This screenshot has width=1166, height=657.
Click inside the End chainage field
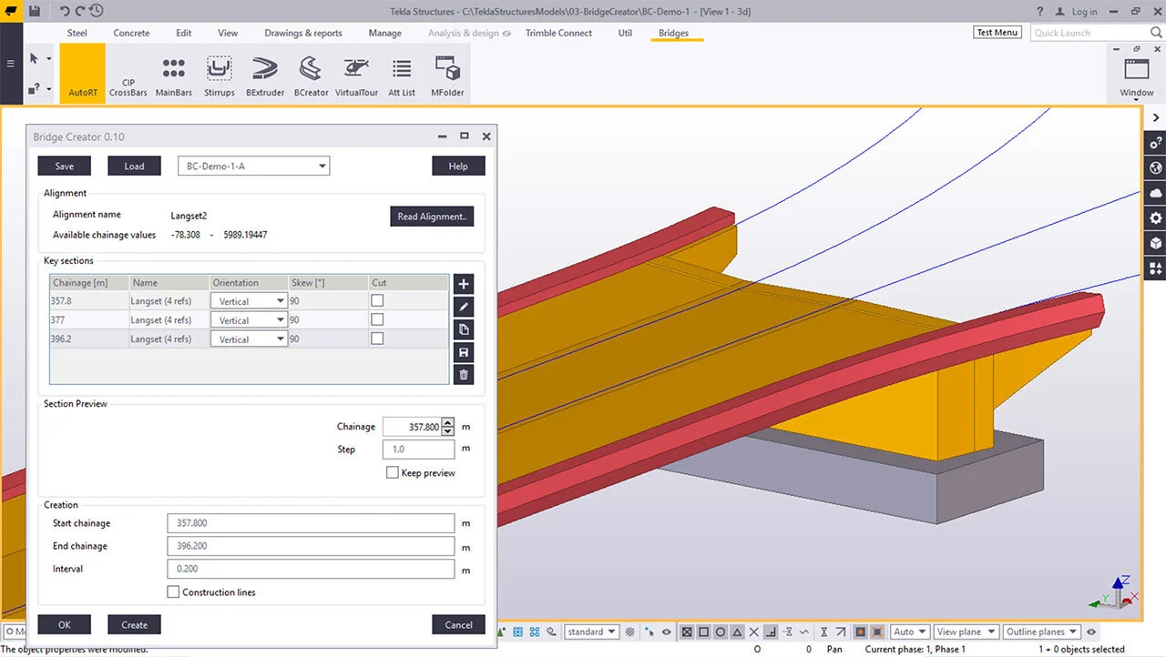tap(310, 546)
